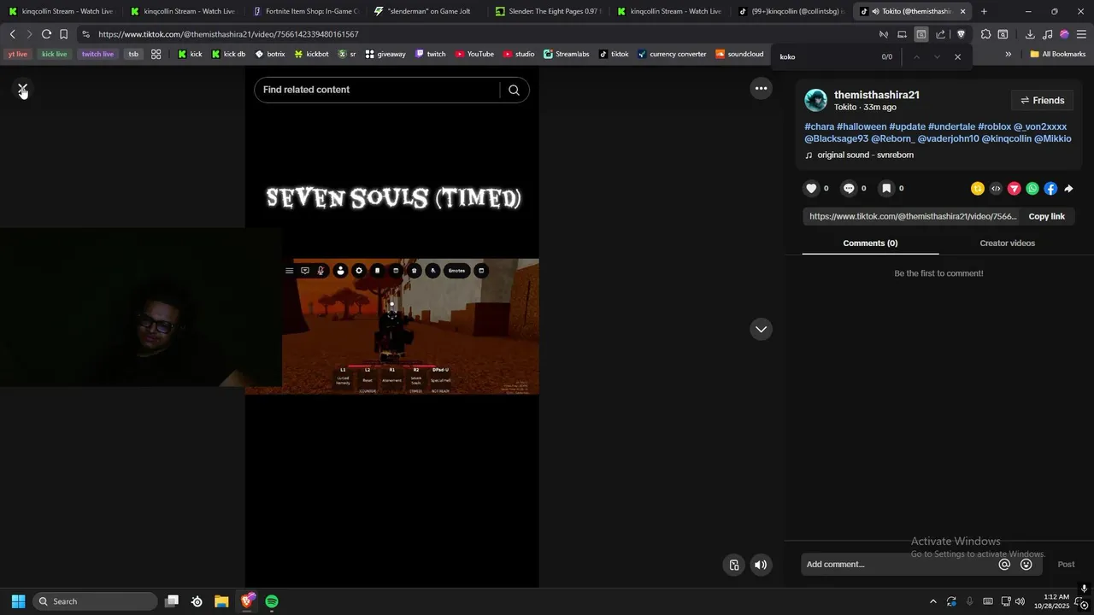Click the Brave Shields lion icon
Screen dimensions: 1094x615
tap(961, 34)
